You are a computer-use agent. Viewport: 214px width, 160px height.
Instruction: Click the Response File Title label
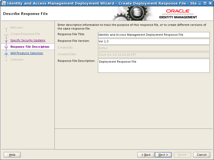(71, 34)
